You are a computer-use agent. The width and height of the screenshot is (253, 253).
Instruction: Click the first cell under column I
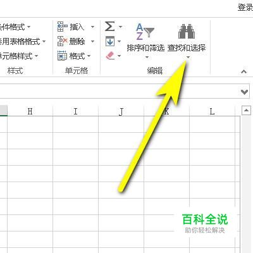point(75,125)
